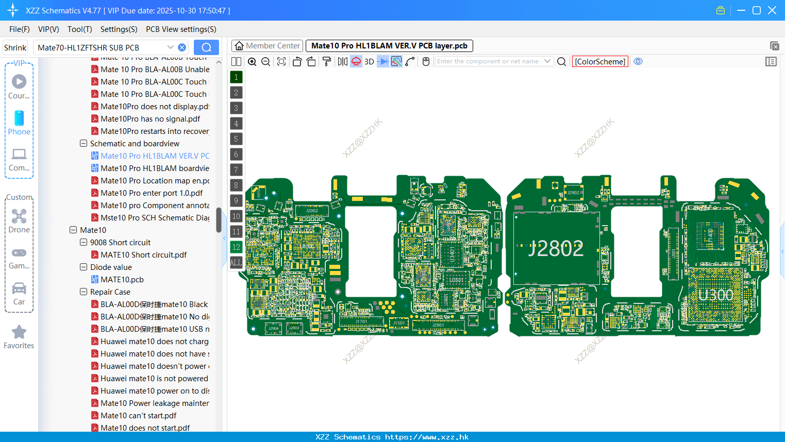Screen dimensions: 785x442
Task: Select Phone category in sidebar
Action: [19, 123]
